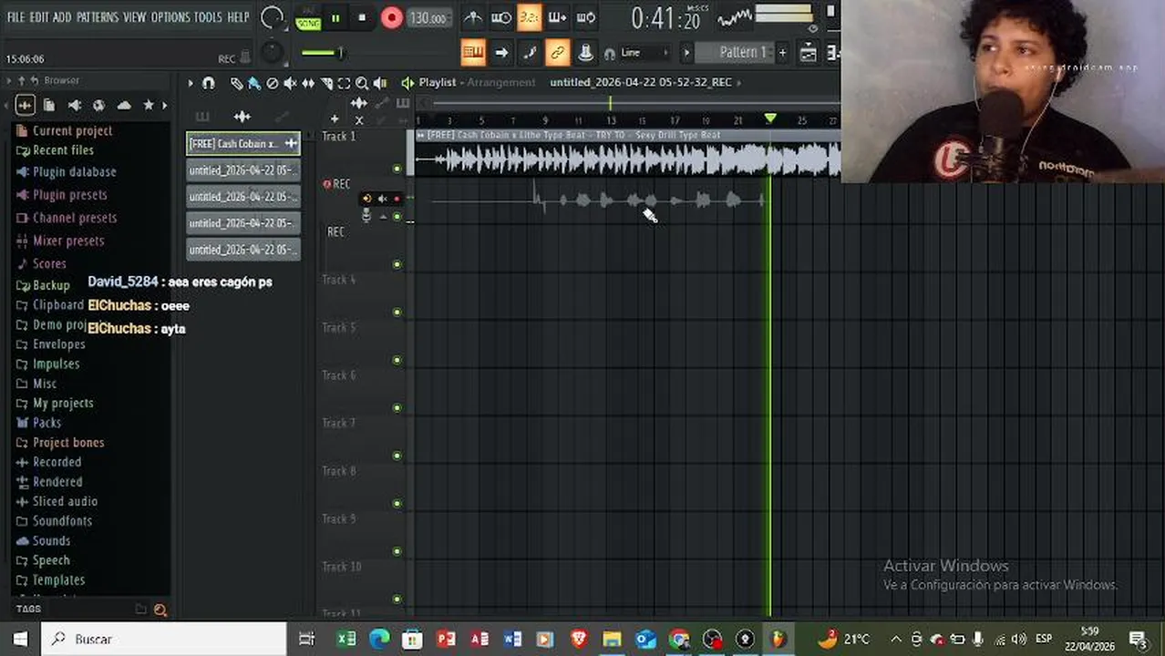Open the TOOLS menu
Viewport: 1165px width, 656px height.
208,17
